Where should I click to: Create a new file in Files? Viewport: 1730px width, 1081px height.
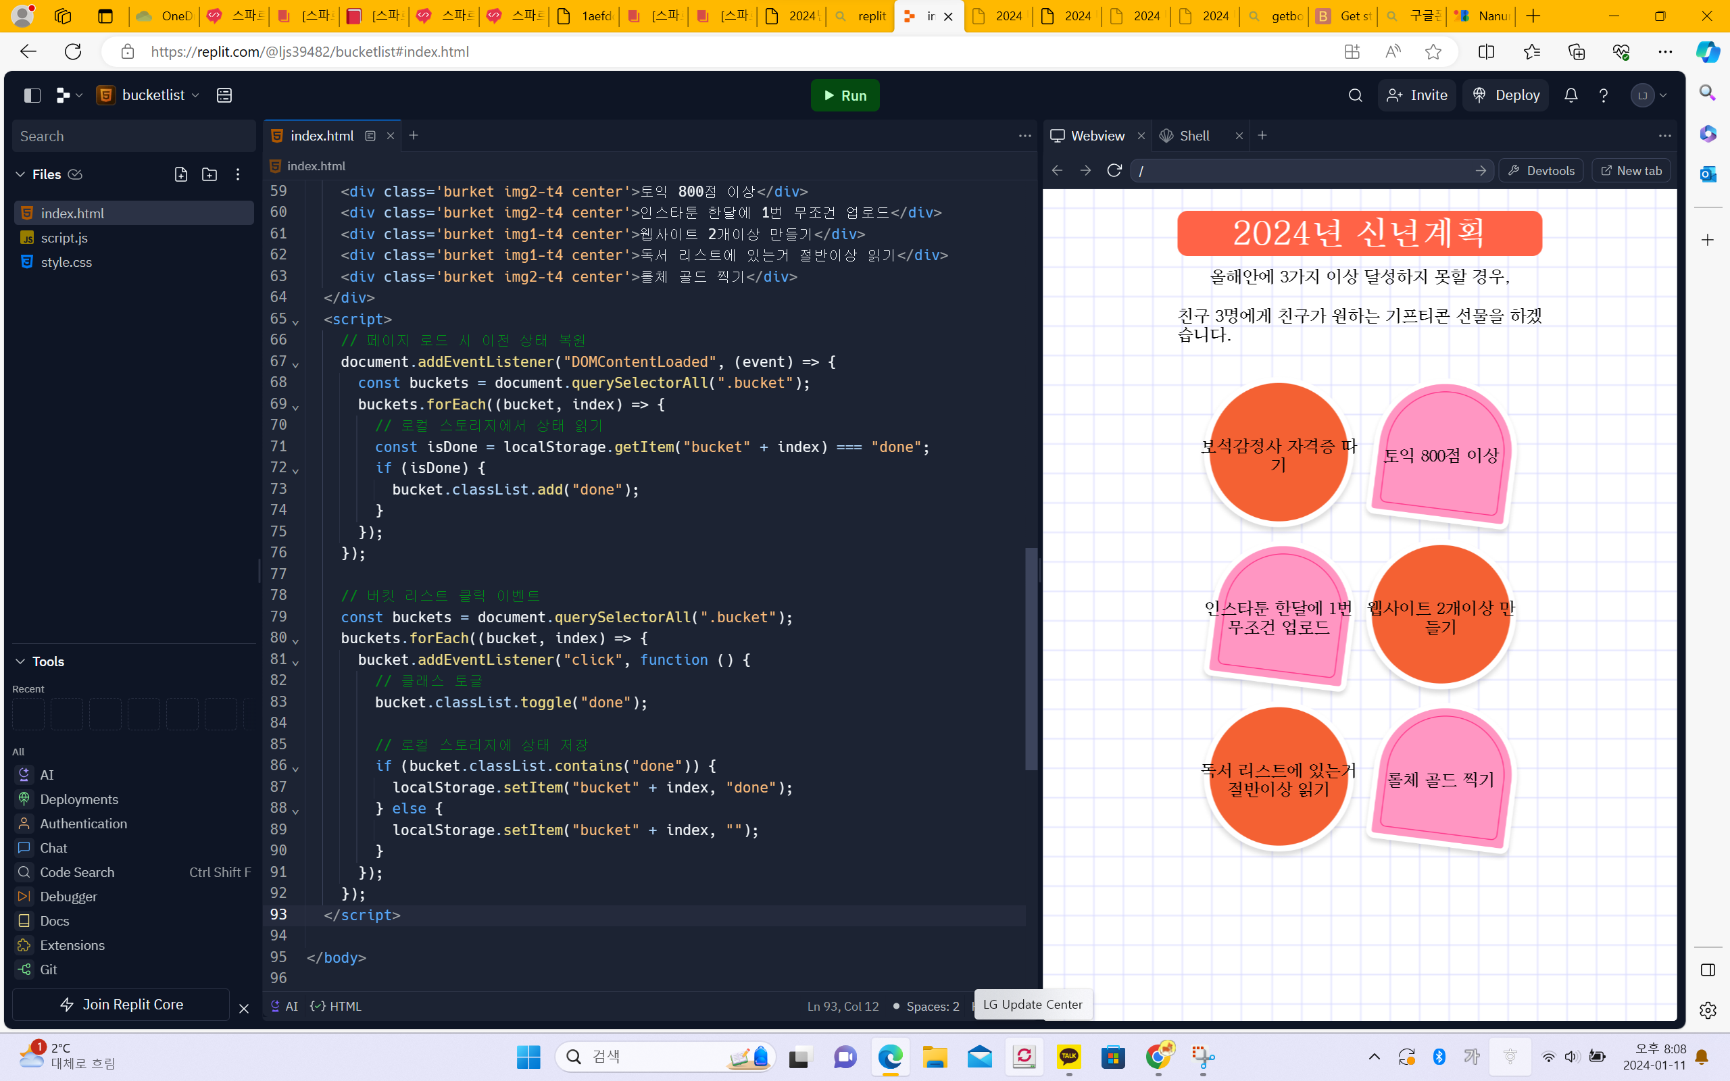181,174
